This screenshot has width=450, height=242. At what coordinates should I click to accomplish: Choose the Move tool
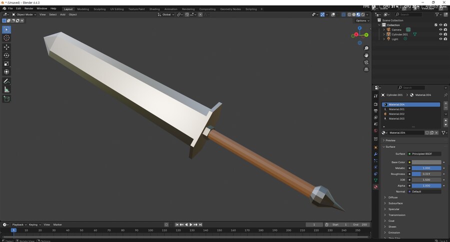[x=6, y=47]
